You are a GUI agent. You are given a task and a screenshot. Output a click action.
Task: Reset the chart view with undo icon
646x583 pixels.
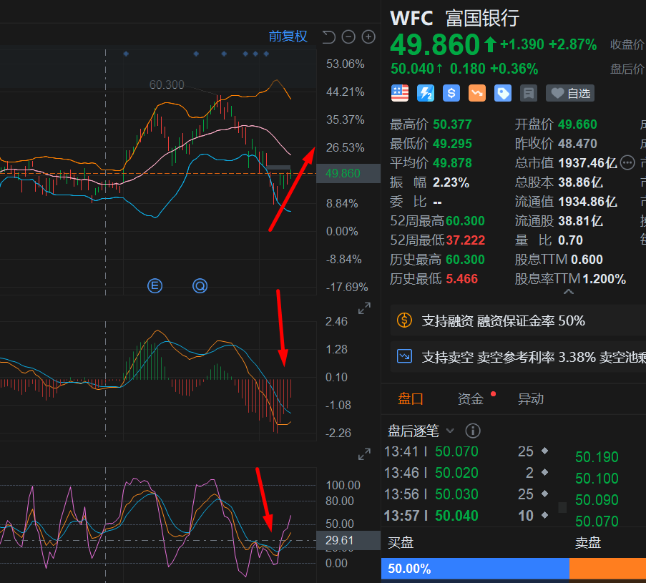(328, 36)
